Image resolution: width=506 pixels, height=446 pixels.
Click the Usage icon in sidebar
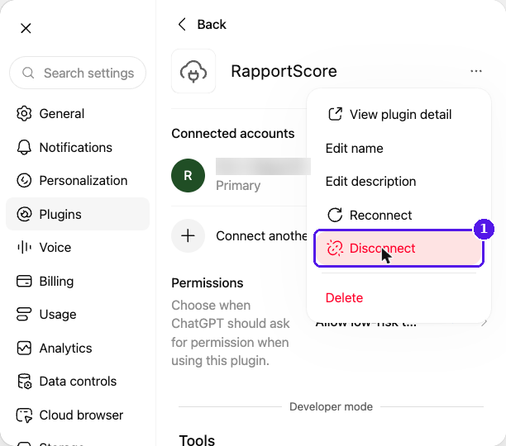24,314
